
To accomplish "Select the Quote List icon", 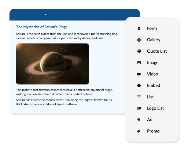I will (x=139, y=51).
